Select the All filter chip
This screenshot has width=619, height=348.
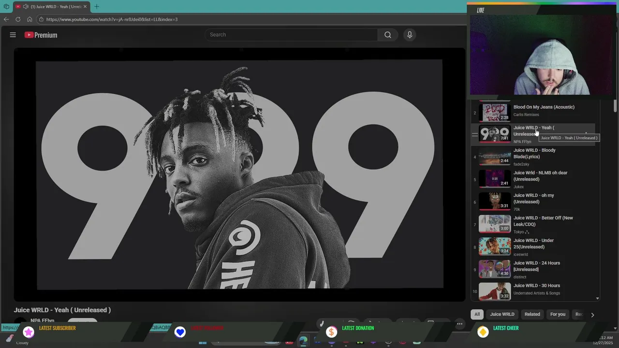(477, 314)
